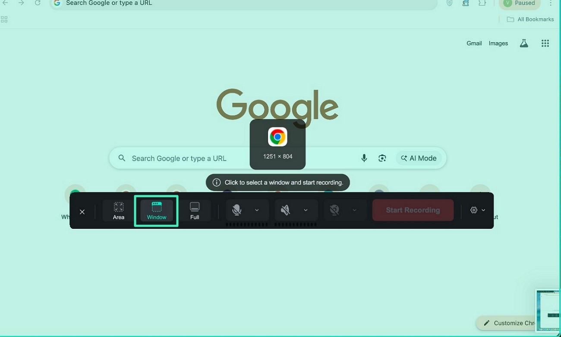Open the microphone source dropdown arrow
This screenshot has height=337, width=561.
(x=257, y=210)
